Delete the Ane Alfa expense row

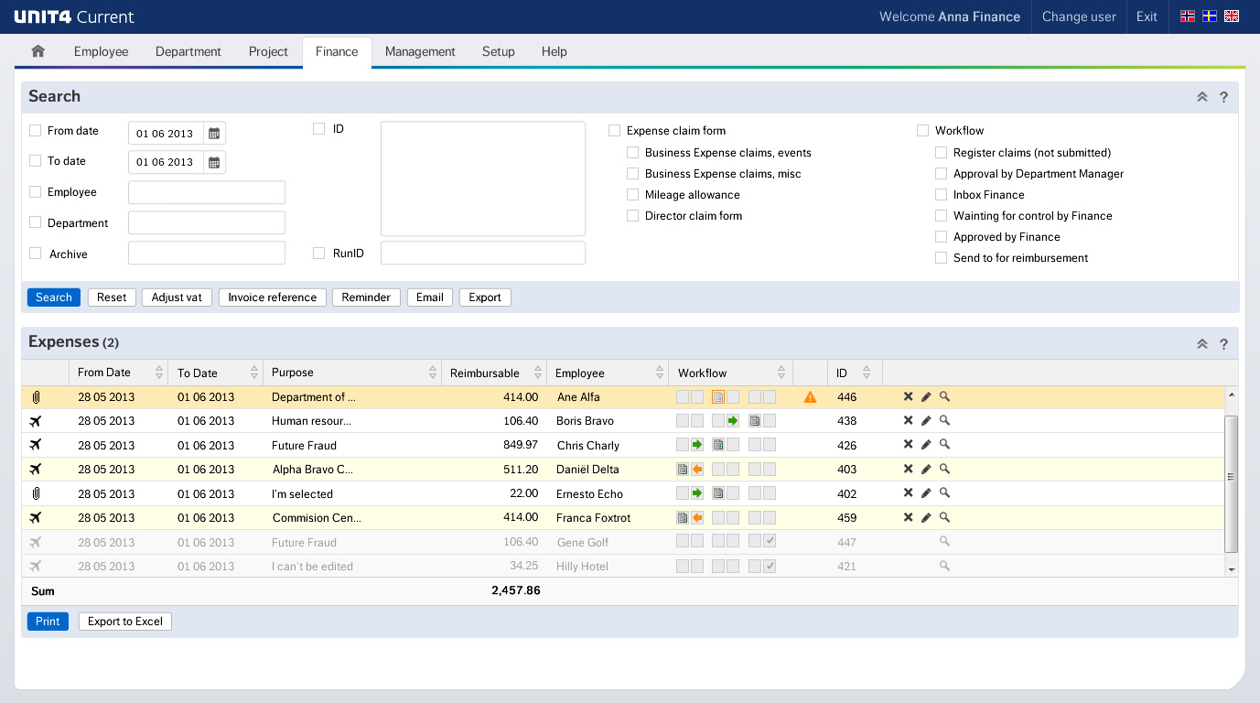point(908,396)
